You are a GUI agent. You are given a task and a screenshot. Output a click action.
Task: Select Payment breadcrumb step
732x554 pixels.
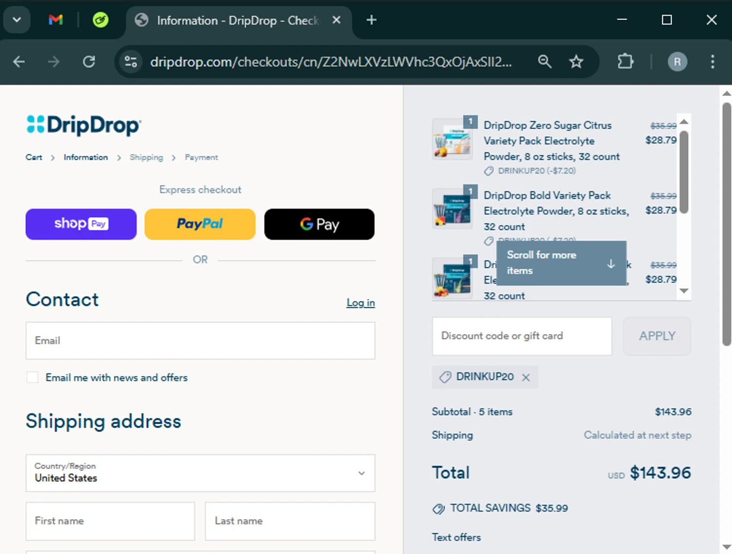[x=202, y=158]
